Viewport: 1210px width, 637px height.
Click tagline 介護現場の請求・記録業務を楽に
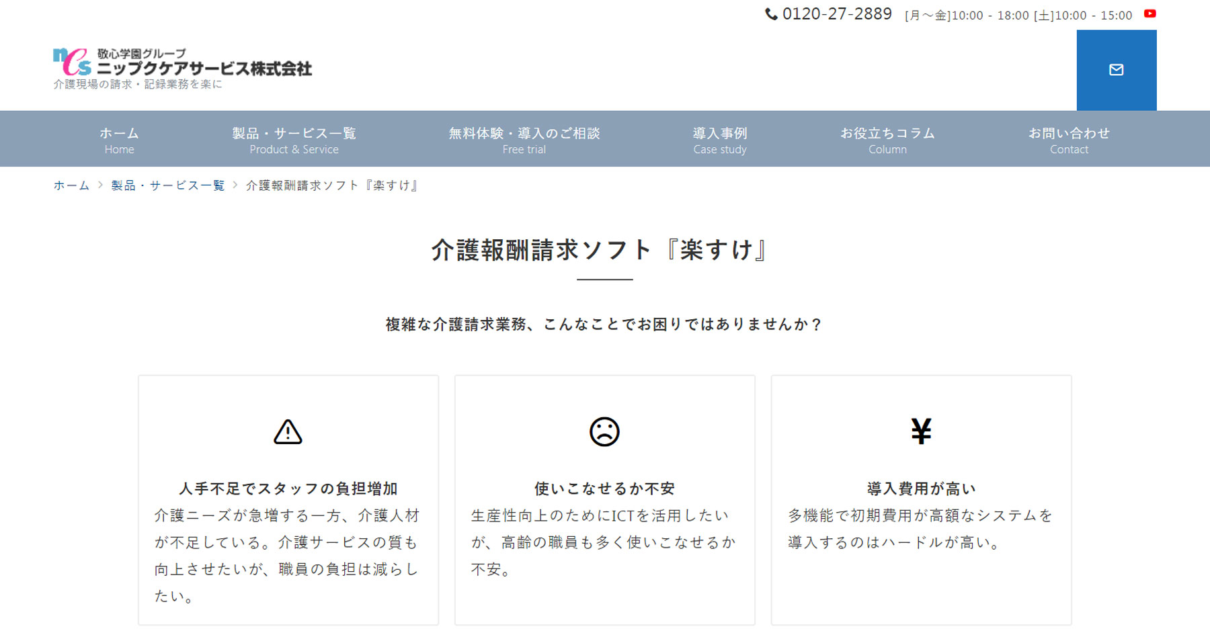[138, 85]
